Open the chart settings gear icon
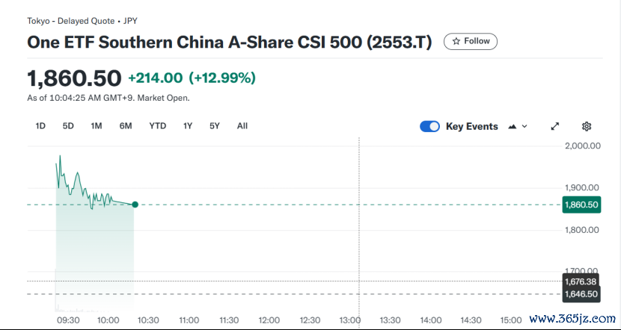This screenshot has height=330, width=621. 587,126
